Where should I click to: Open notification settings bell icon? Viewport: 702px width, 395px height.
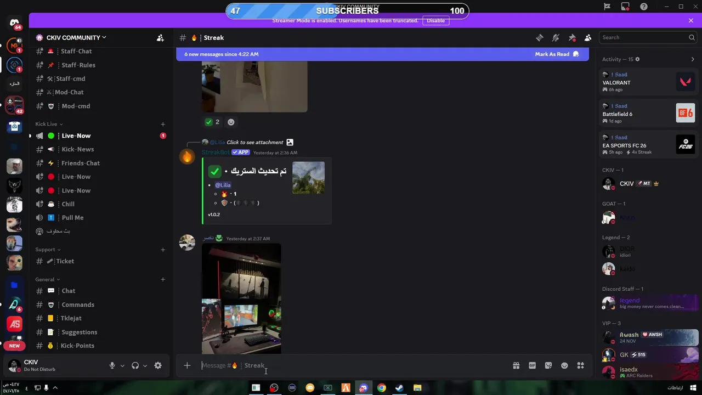click(556, 38)
